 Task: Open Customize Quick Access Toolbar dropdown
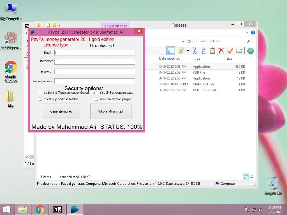59,25
